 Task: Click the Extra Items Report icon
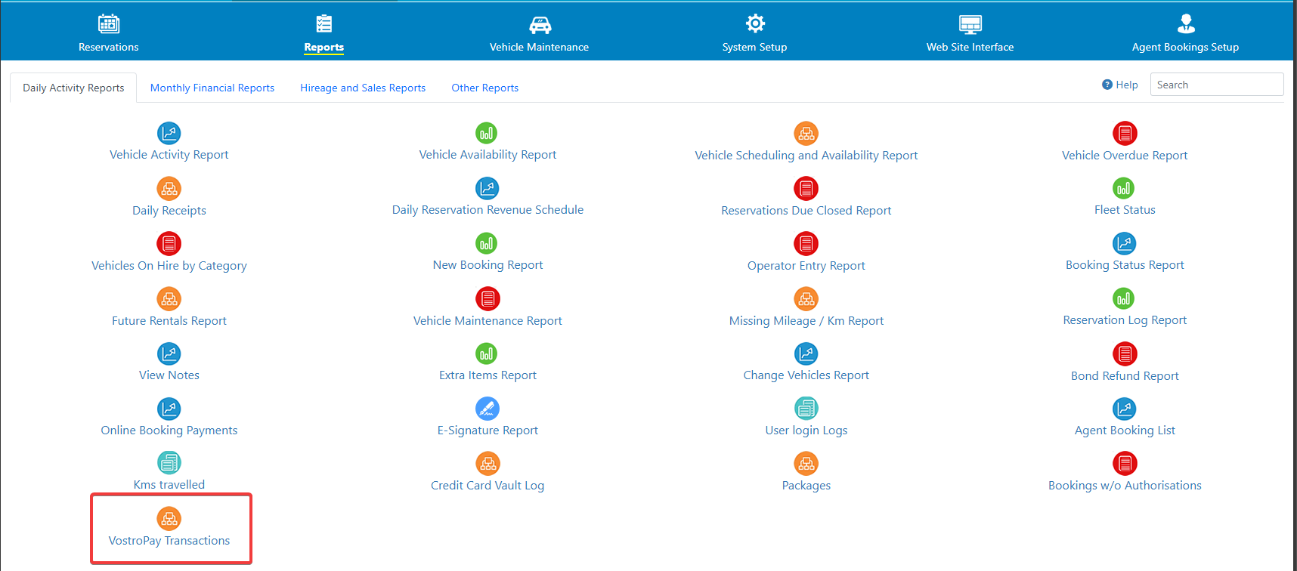487,353
